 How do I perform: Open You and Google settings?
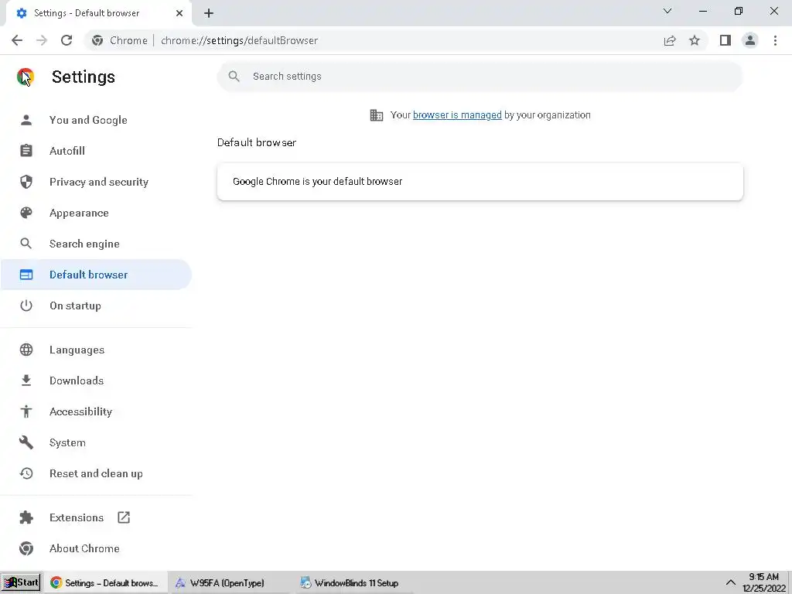[x=96, y=120]
